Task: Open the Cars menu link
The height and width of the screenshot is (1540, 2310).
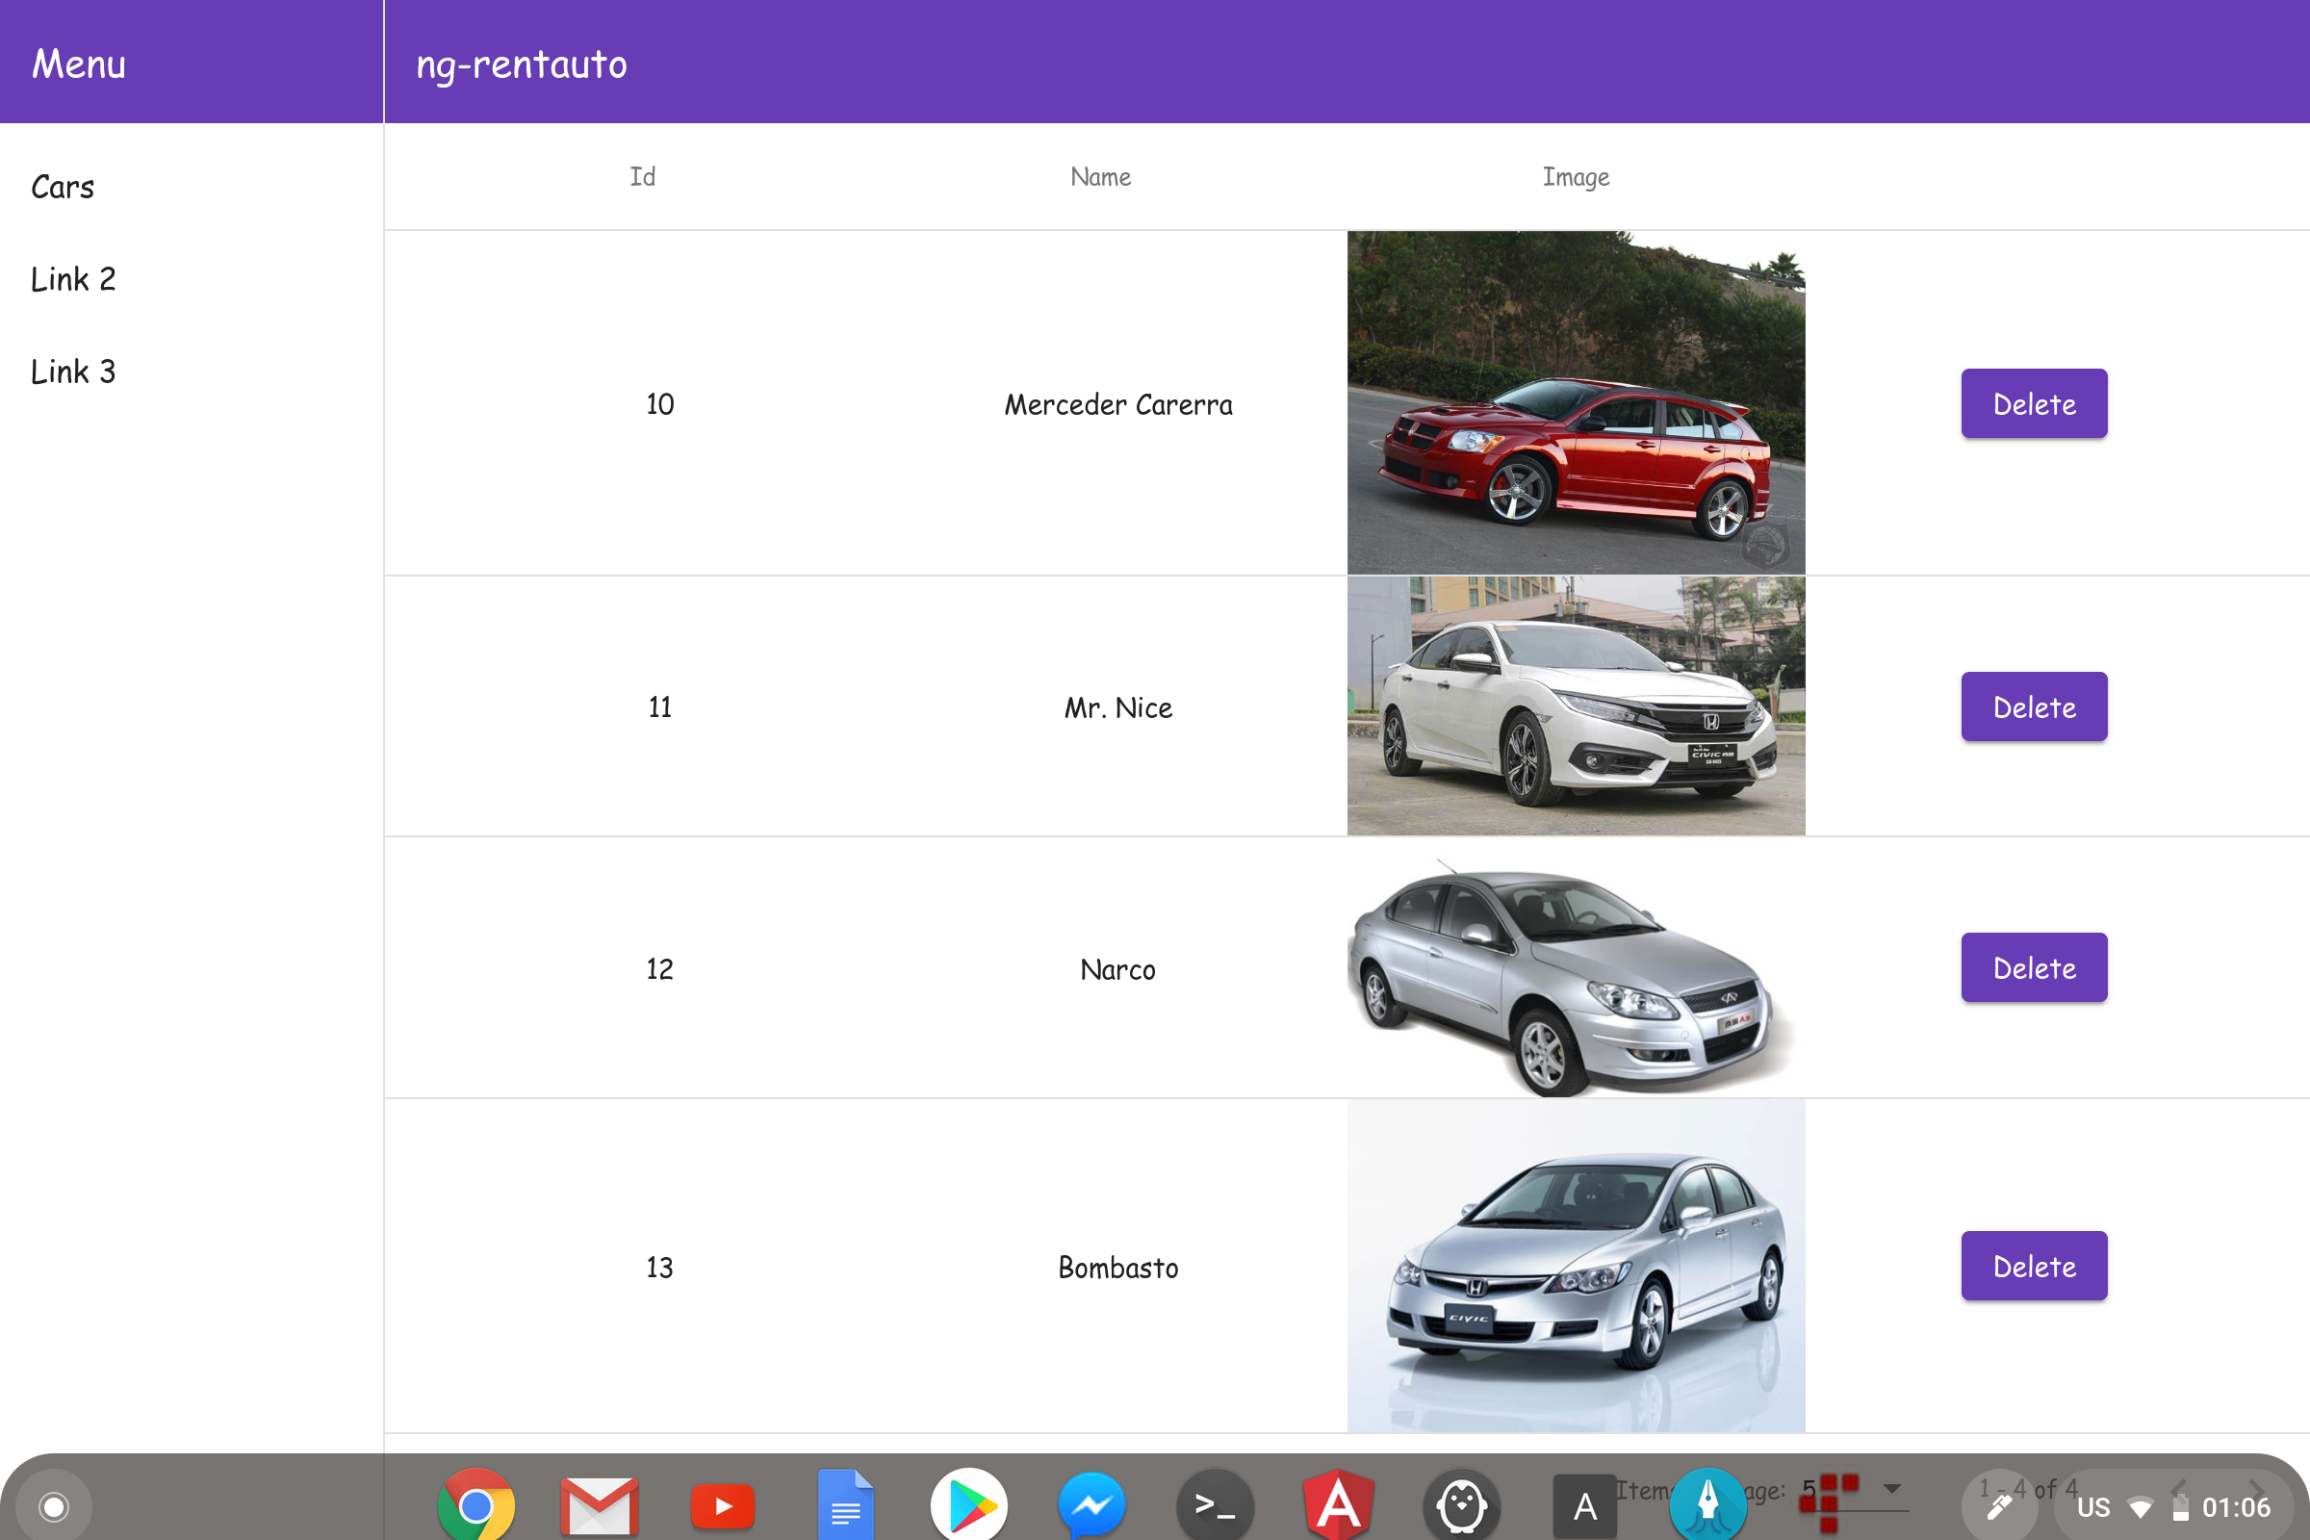Action: 63,187
